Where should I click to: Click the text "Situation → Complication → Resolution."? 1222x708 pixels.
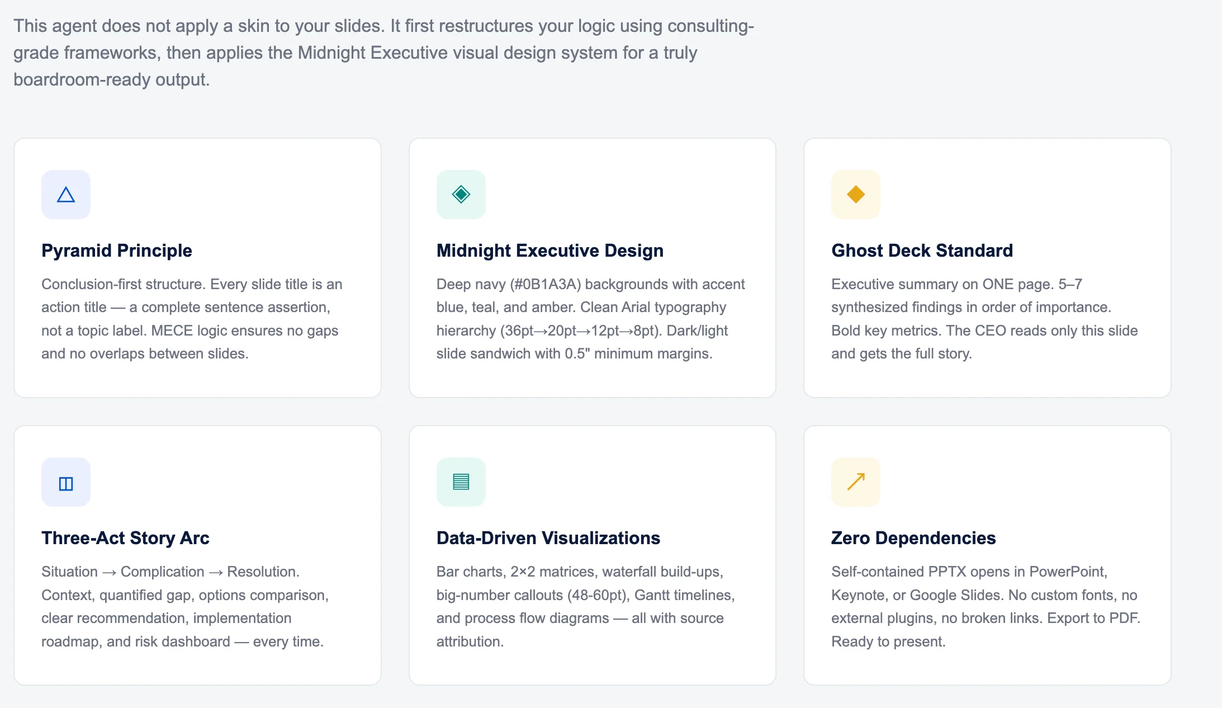point(170,572)
